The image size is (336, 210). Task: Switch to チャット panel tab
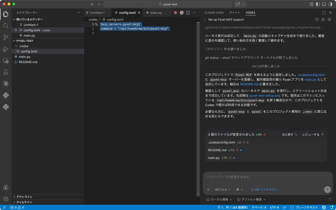[x=235, y=13]
